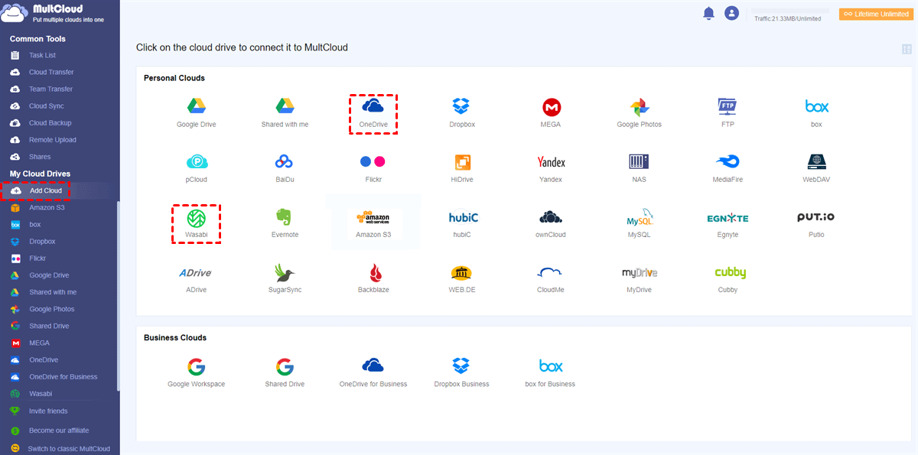Choose Dropbox in the Personal Clouds grid
This screenshot has height=455, width=918.
[x=461, y=112]
